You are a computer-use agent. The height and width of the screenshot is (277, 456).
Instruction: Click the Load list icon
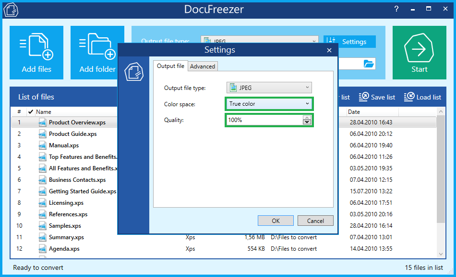click(x=409, y=97)
